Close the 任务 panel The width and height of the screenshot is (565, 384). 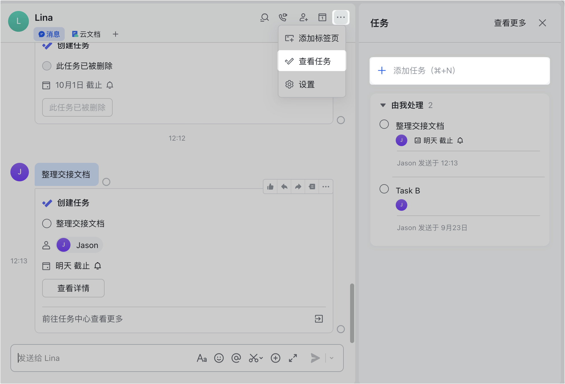[542, 23]
